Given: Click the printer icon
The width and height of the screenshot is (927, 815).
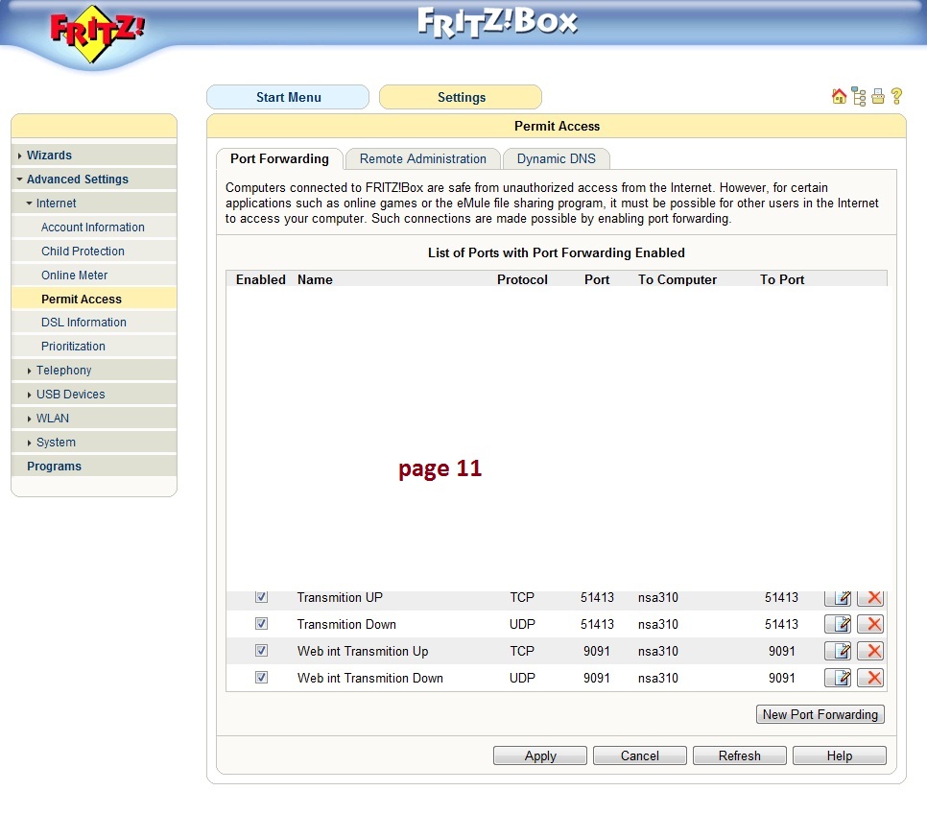Looking at the screenshot, I should 878,96.
